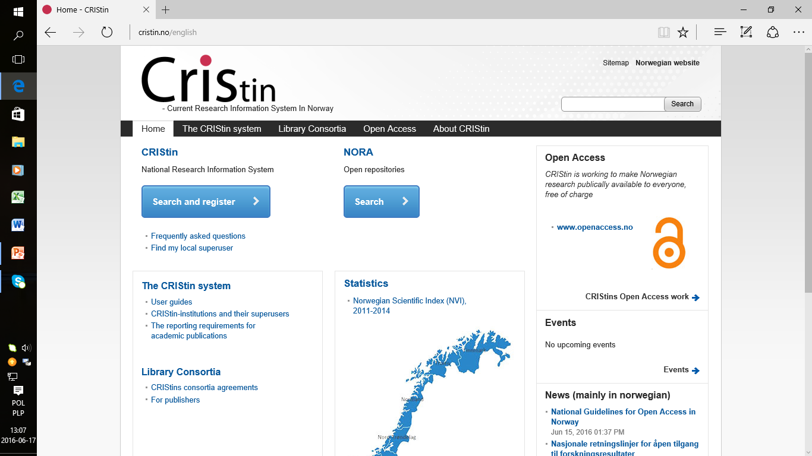Click the Search and register button

pos(206,202)
